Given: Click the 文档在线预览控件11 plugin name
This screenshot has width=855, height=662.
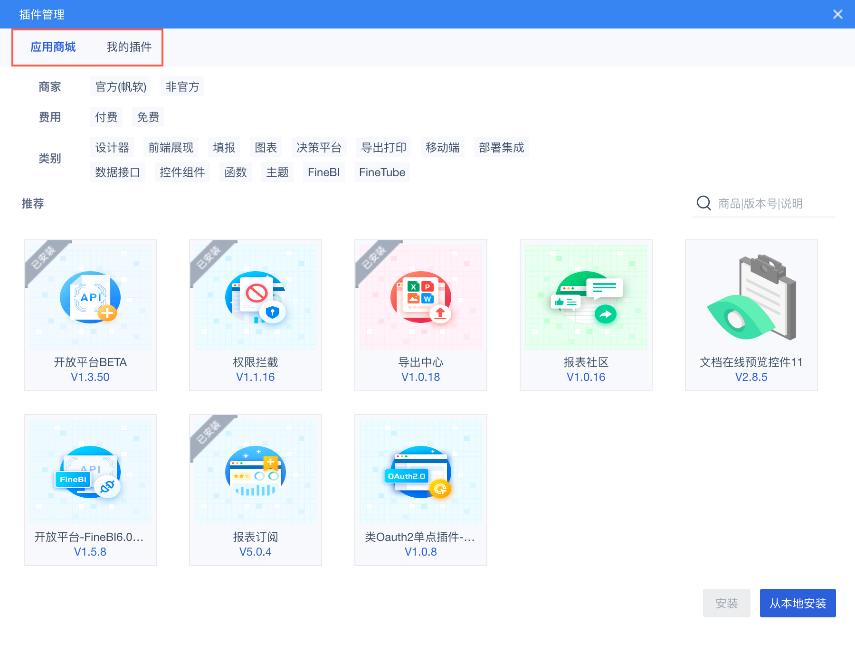Looking at the screenshot, I should (751, 362).
